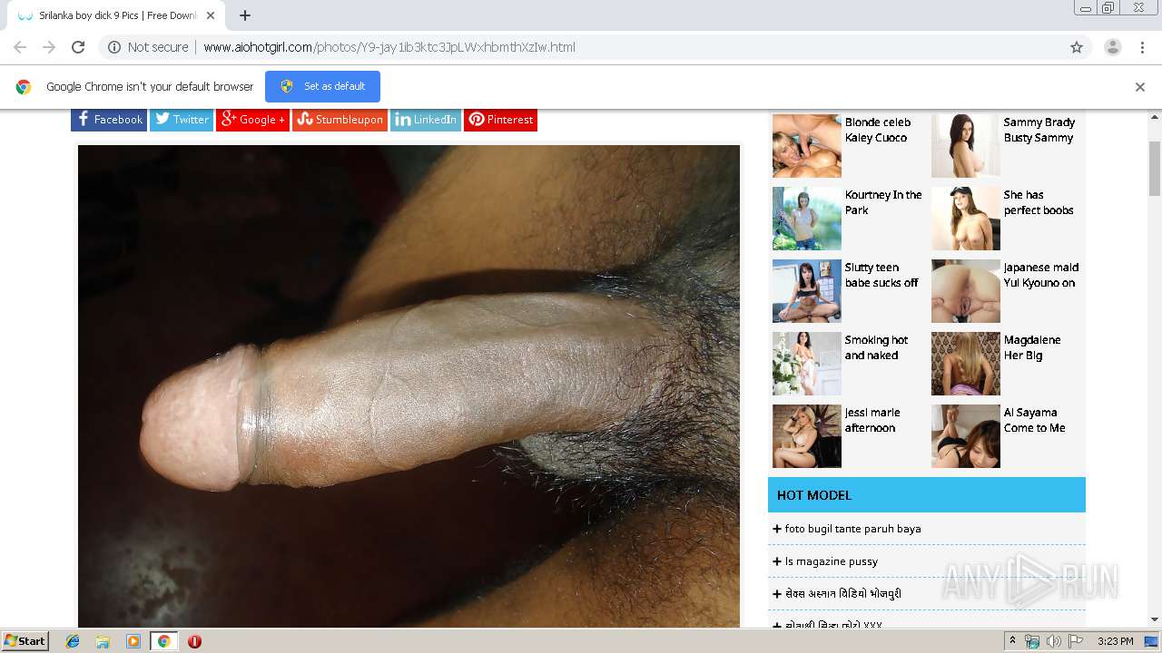The image size is (1162, 653).
Task: Share the page via the Stumbleupon button
Action: [340, 120]
